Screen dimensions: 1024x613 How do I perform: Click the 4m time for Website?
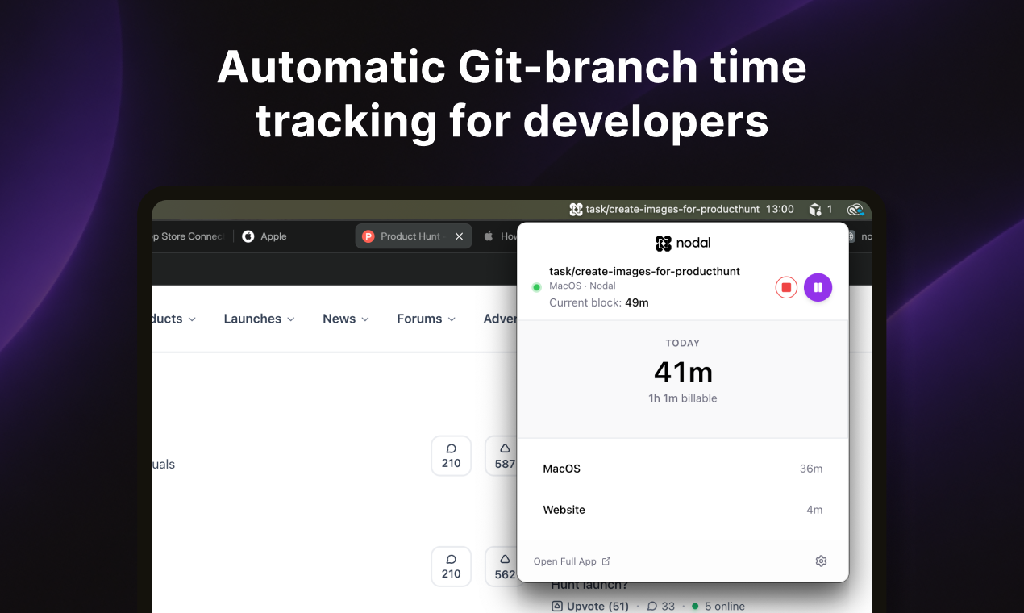(x=814, y=510)
